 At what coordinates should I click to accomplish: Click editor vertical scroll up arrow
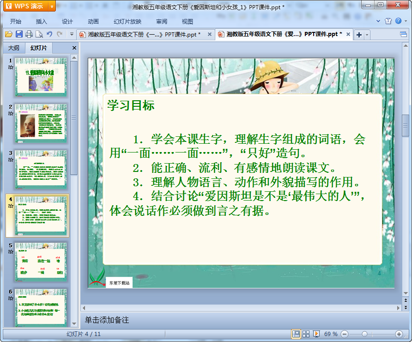(x=406, y=46)
